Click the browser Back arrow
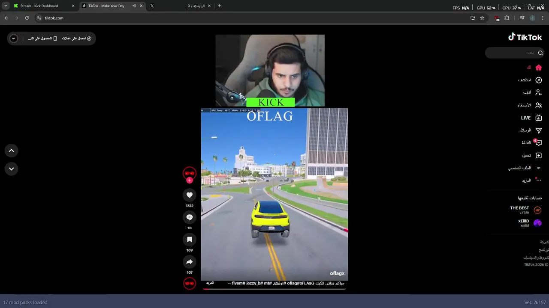This screenshot has width=549, height=308. [x=6, y=18]
